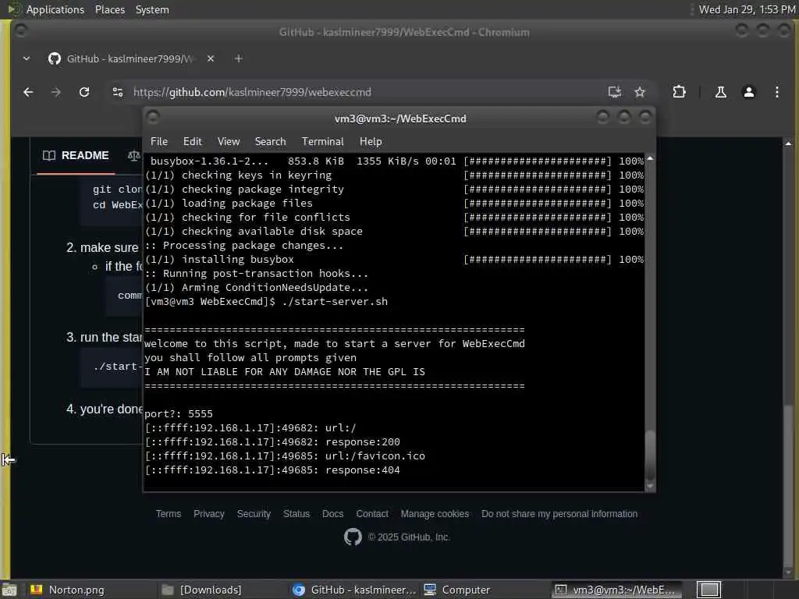This screenshot has height=599, width=799.
Task: Open terminal Terminal menu
Action: (322, 142)
